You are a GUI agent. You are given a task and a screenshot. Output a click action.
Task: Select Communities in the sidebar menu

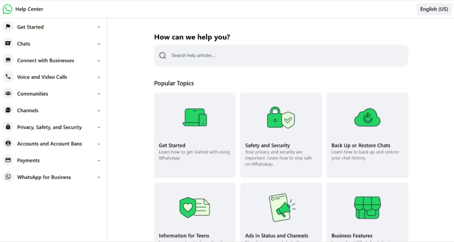(x=32, y=94)
